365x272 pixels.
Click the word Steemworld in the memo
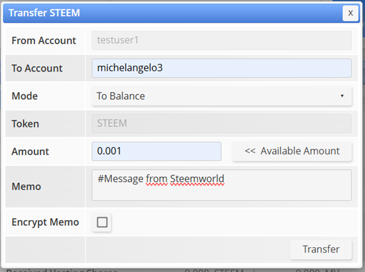tap(197, 179)
